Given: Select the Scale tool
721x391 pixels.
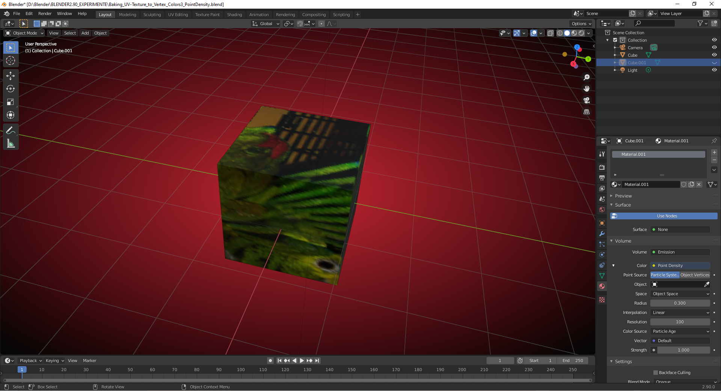Looking at the screenshot, I should point(11,102).
